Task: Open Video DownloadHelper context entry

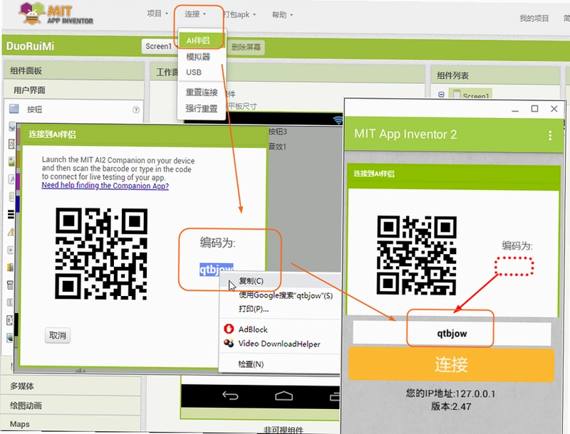Action: [x=279, y=344]
